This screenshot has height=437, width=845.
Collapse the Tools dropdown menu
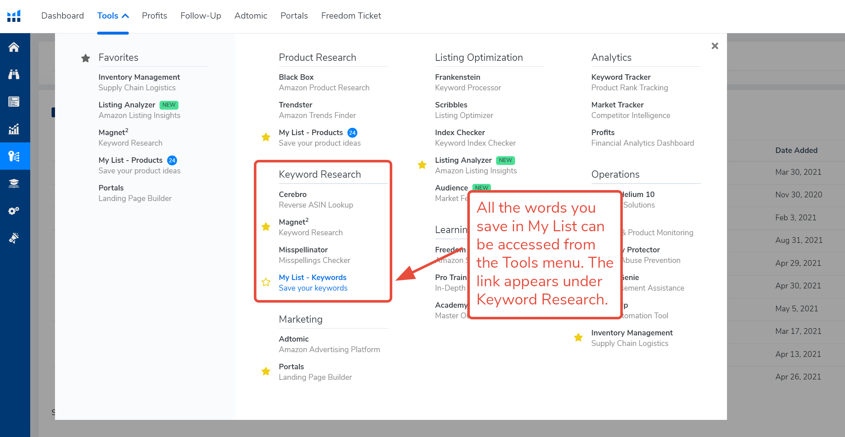coord(113,16)
